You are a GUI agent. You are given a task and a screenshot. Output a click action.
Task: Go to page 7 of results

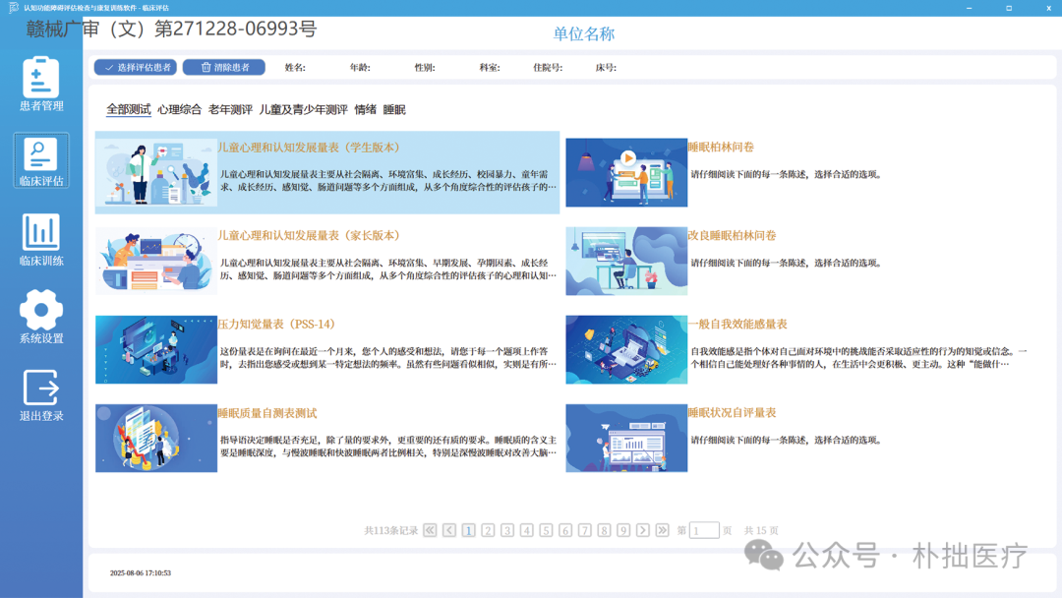coord(584,530)
